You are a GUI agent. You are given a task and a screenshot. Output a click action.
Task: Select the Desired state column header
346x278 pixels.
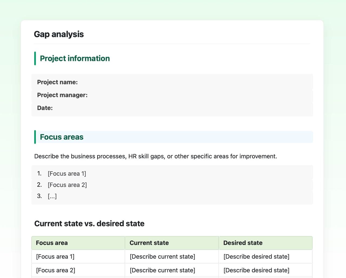(243, 243)
